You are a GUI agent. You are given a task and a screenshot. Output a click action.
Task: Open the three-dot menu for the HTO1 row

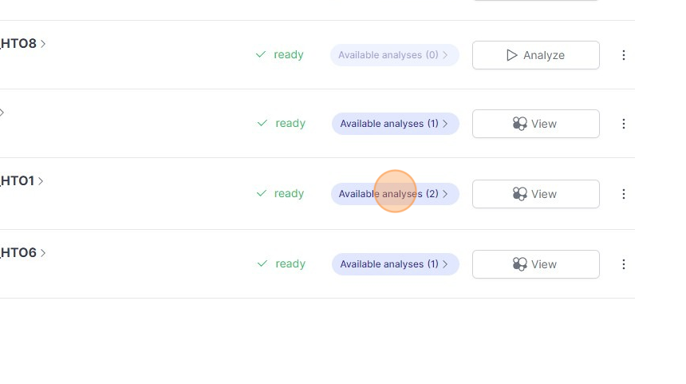624,194
